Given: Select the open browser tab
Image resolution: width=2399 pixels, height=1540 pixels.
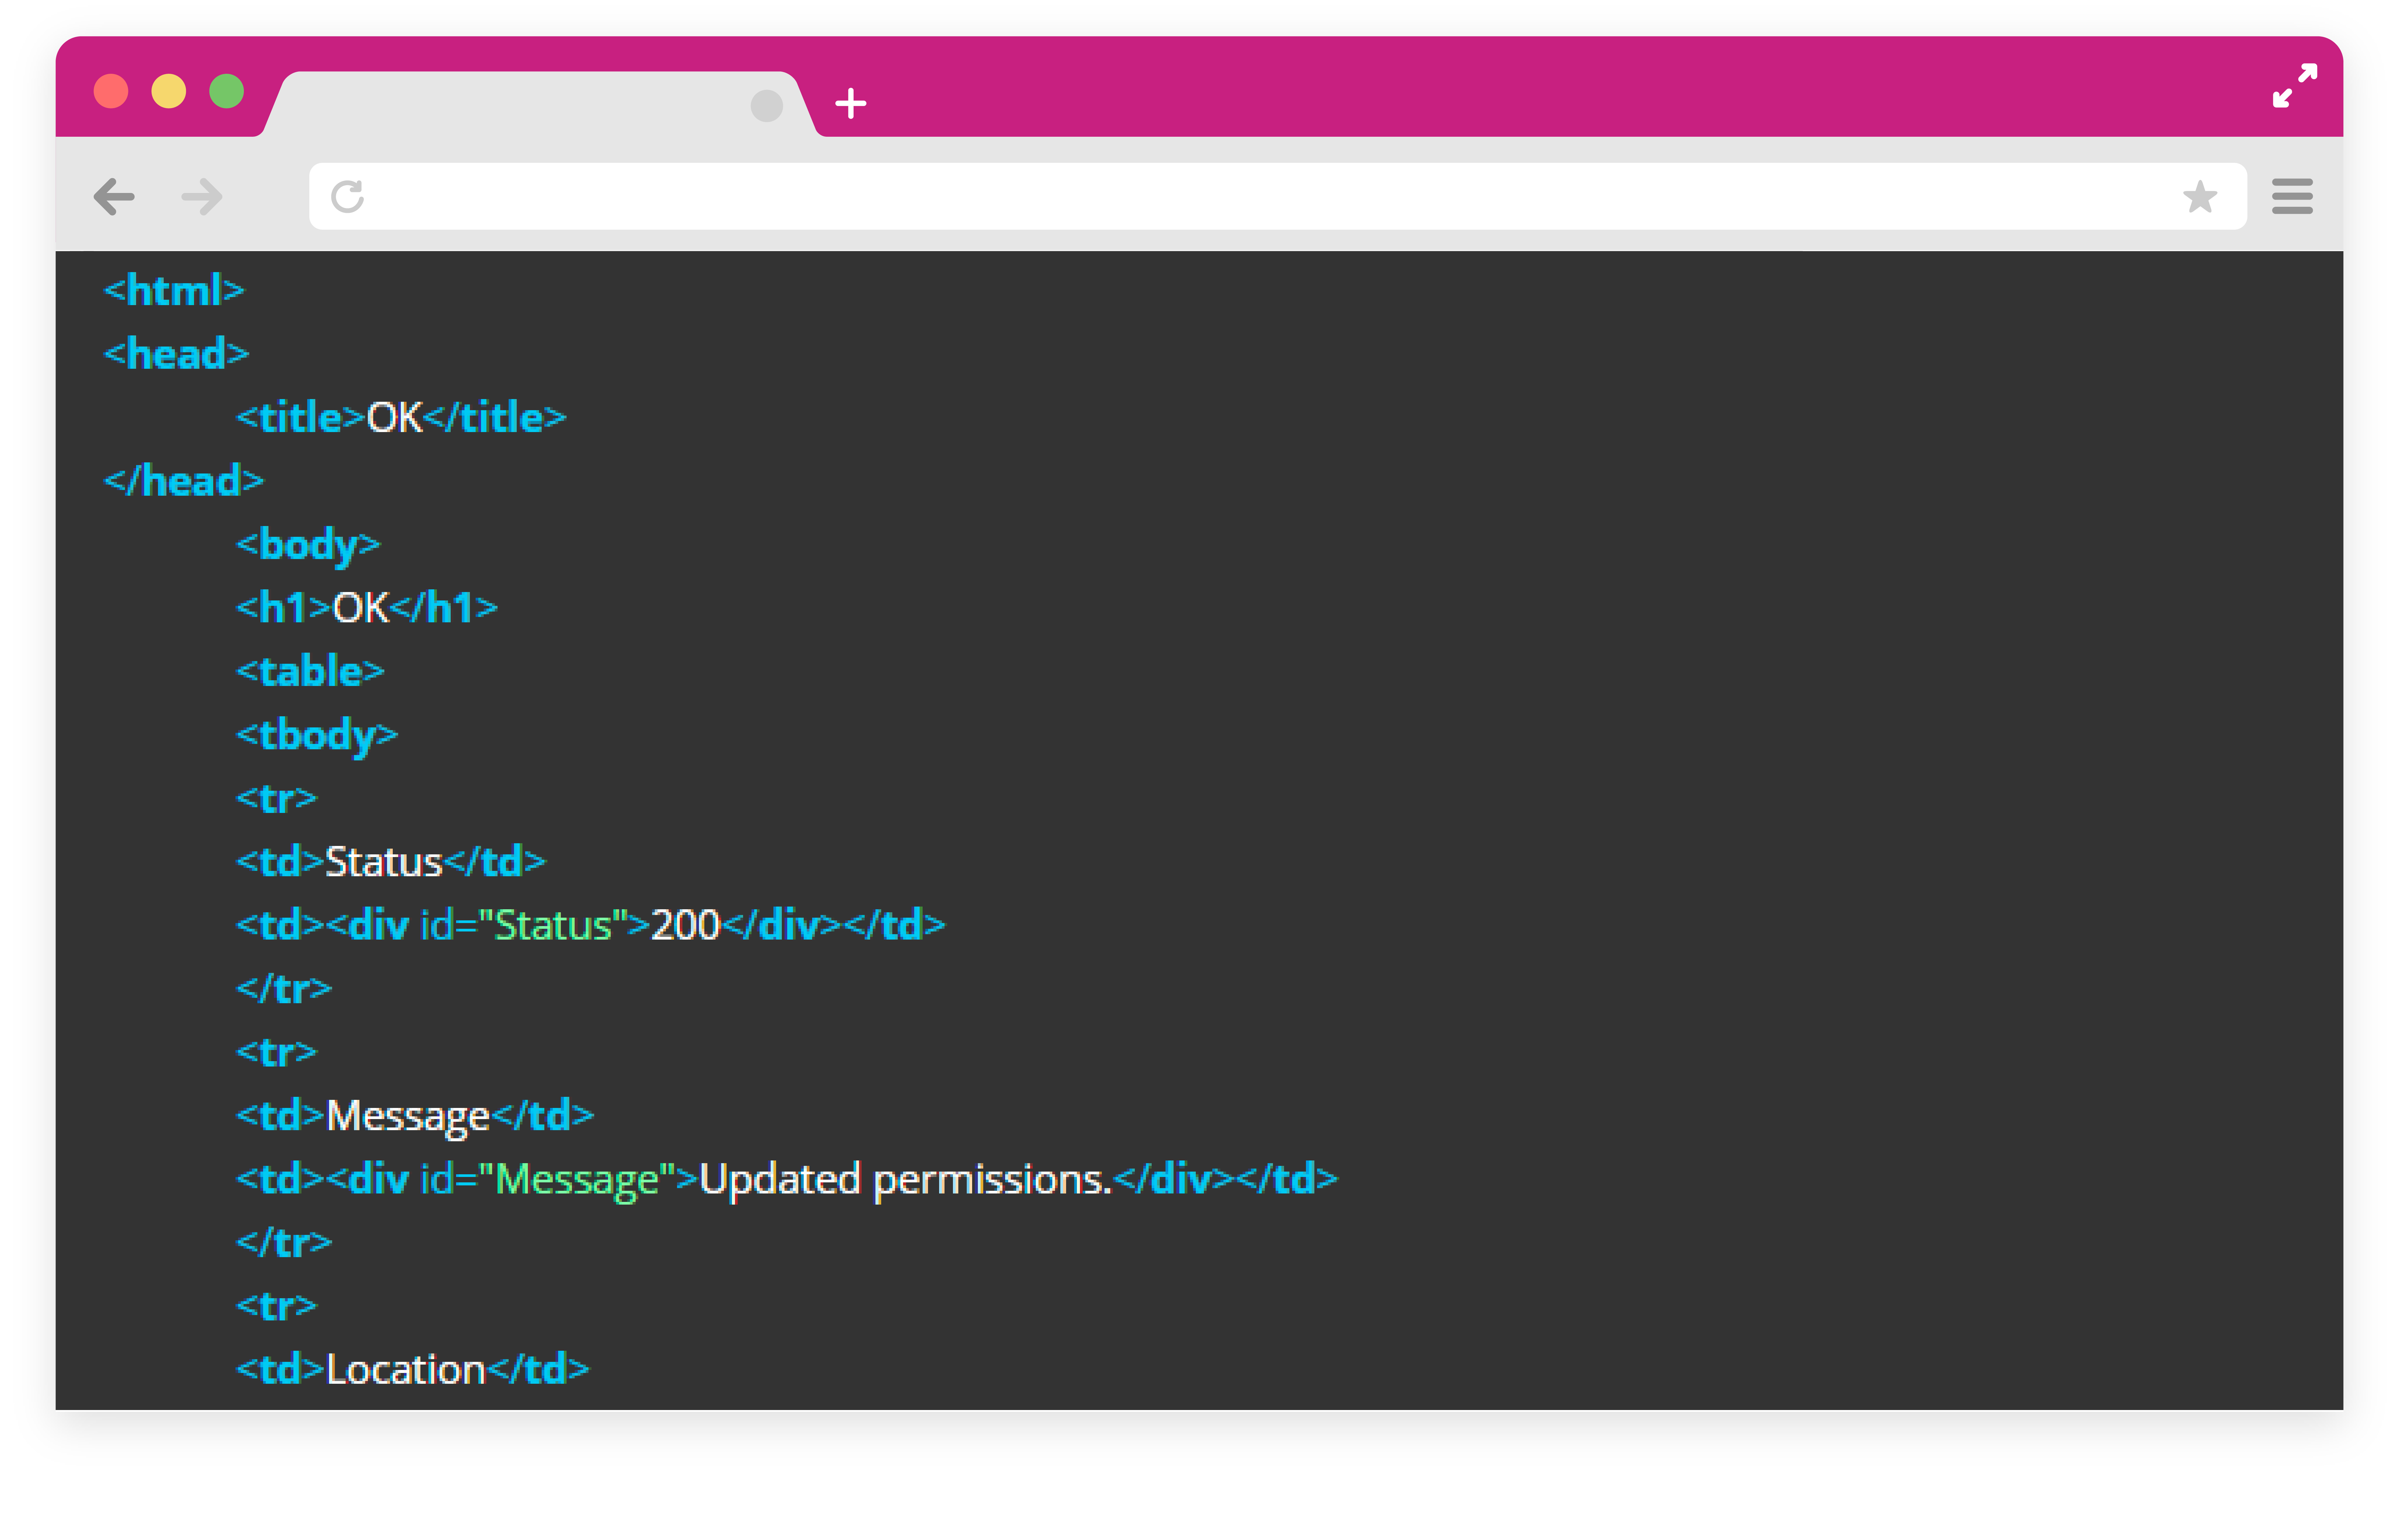Looking at the screenshot, I should point(540,104).
